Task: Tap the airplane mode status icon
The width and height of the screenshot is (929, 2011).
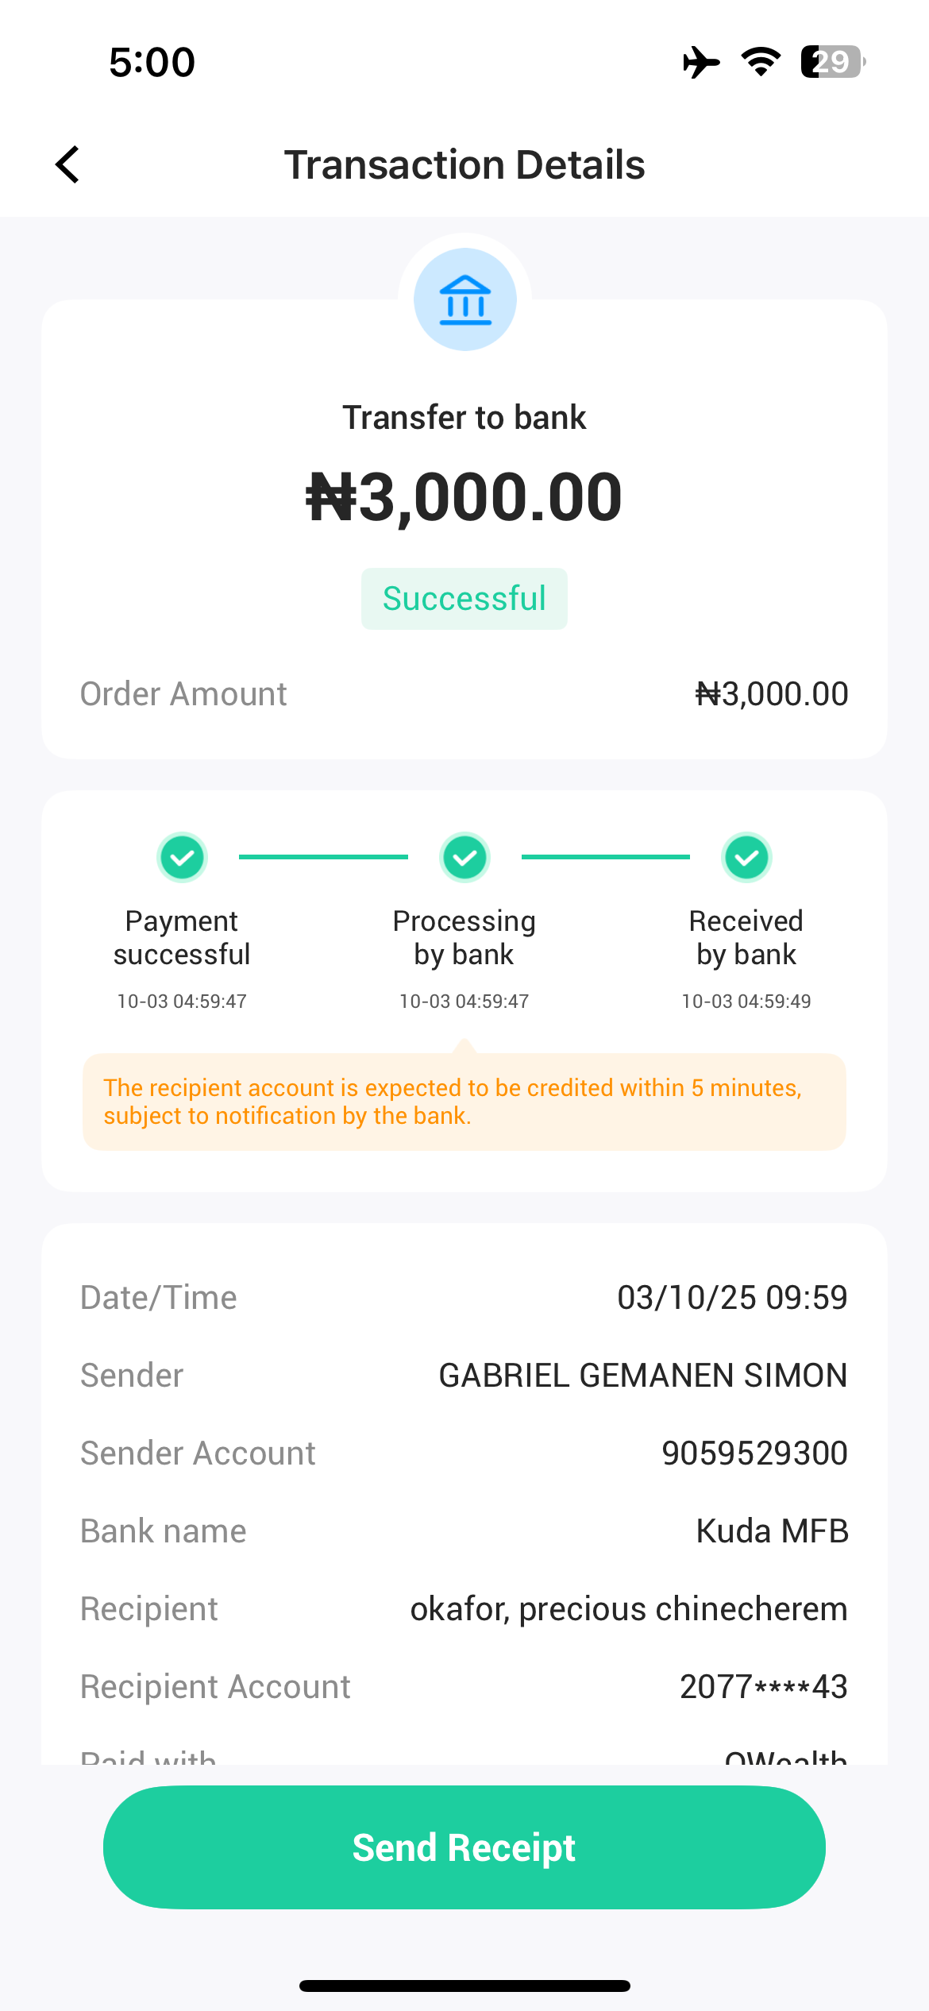Action: [x=701, y=62]
